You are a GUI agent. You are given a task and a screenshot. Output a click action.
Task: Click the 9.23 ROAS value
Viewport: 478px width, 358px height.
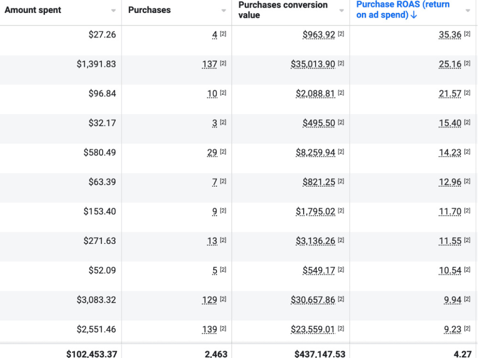pyautogui.click(x=453, y=330)
